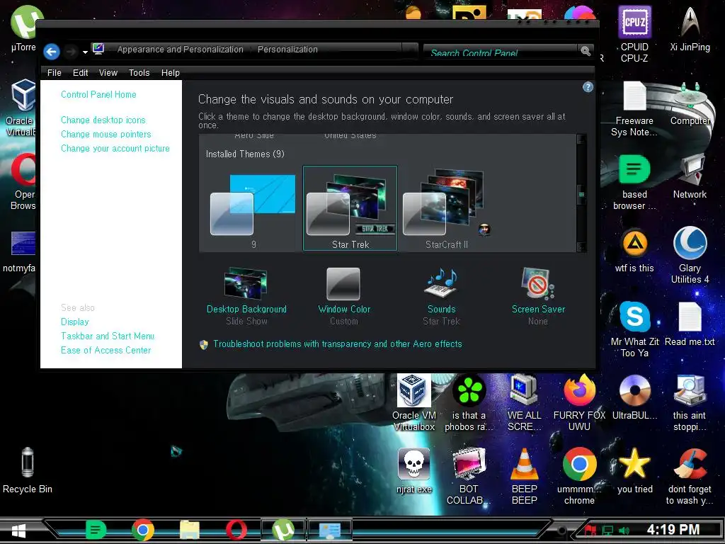This screenshot has height=544, width=725.
Task: Open the FURRY FOX UWU Firefox icon
Action: pyautogui.click(x=579, y=403)
